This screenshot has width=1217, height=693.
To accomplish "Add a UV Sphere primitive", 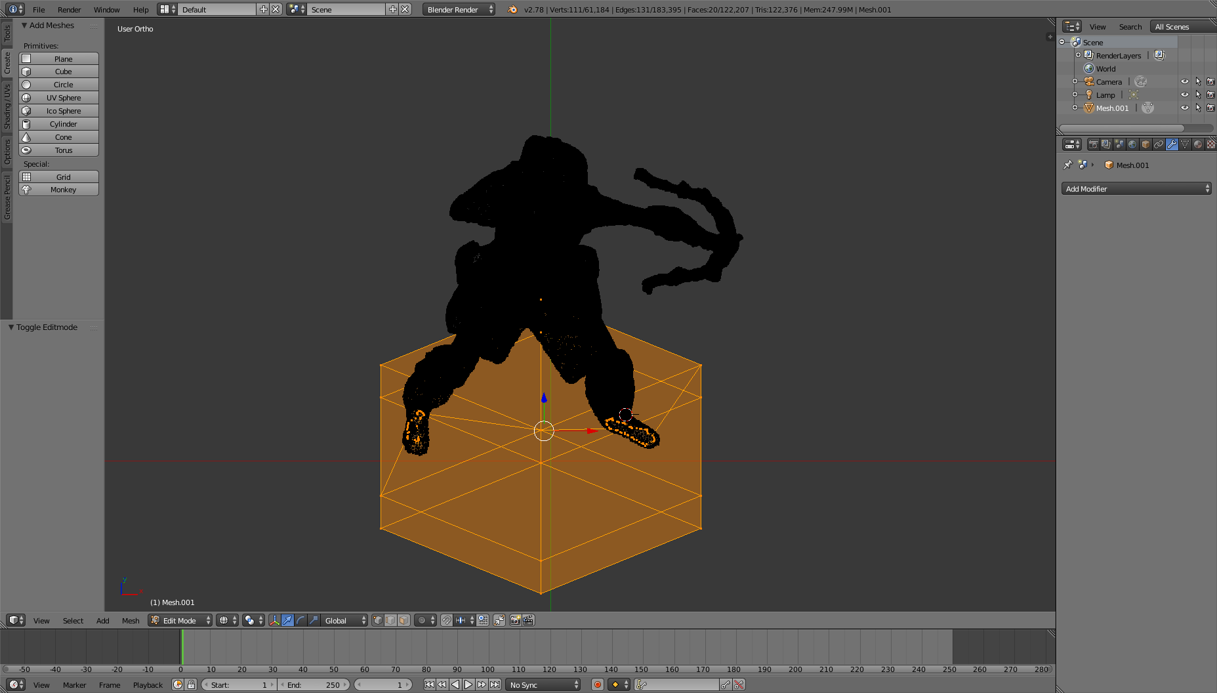I will coord(58,97).
